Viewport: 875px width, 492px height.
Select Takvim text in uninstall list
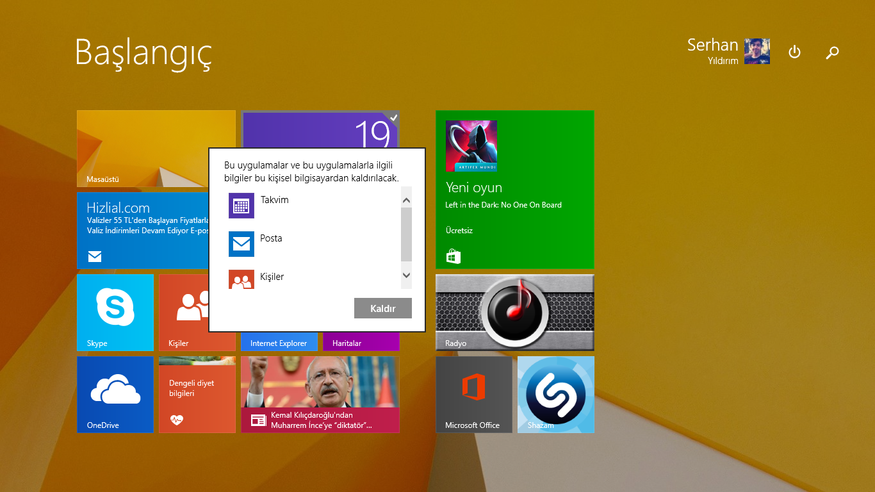click(274, 200)
